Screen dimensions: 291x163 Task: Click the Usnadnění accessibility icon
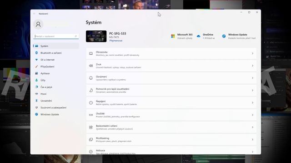pyautogui.click(x=36, y=101)
